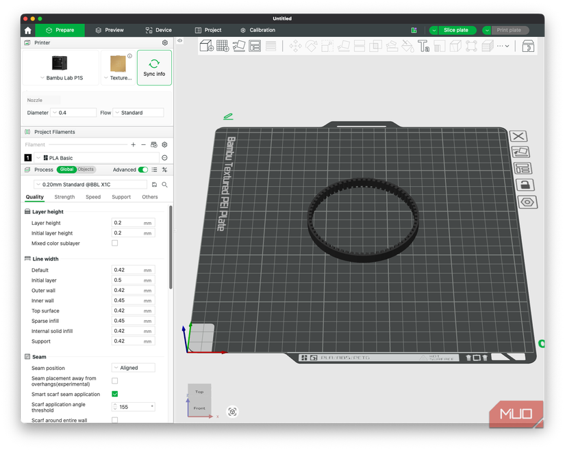Image resolution: width=565 pixels, height=450 pixels.
Task: Click the plate arrange icon on right
Action: point(523,168)
